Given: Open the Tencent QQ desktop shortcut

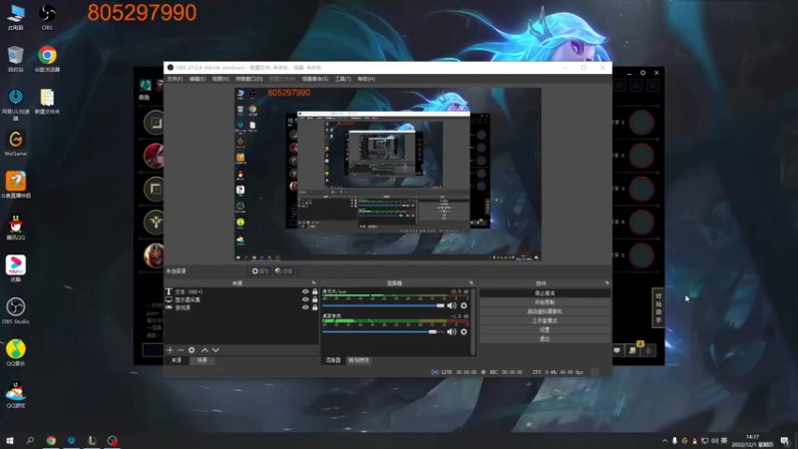Looking at the screenshot, I should (x=16, y=227).
